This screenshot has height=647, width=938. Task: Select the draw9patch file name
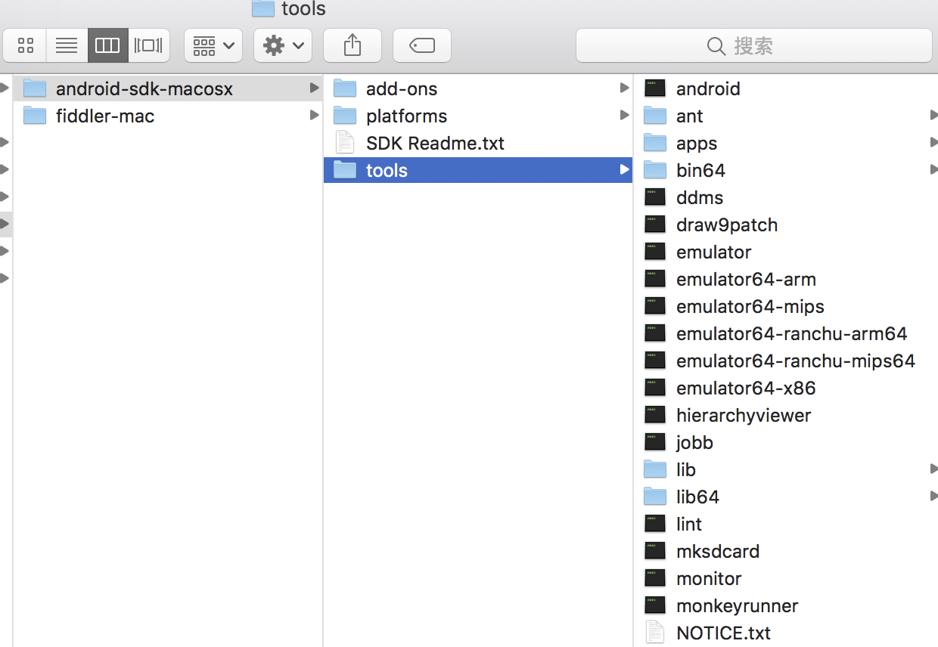click(x=727, y=225)
